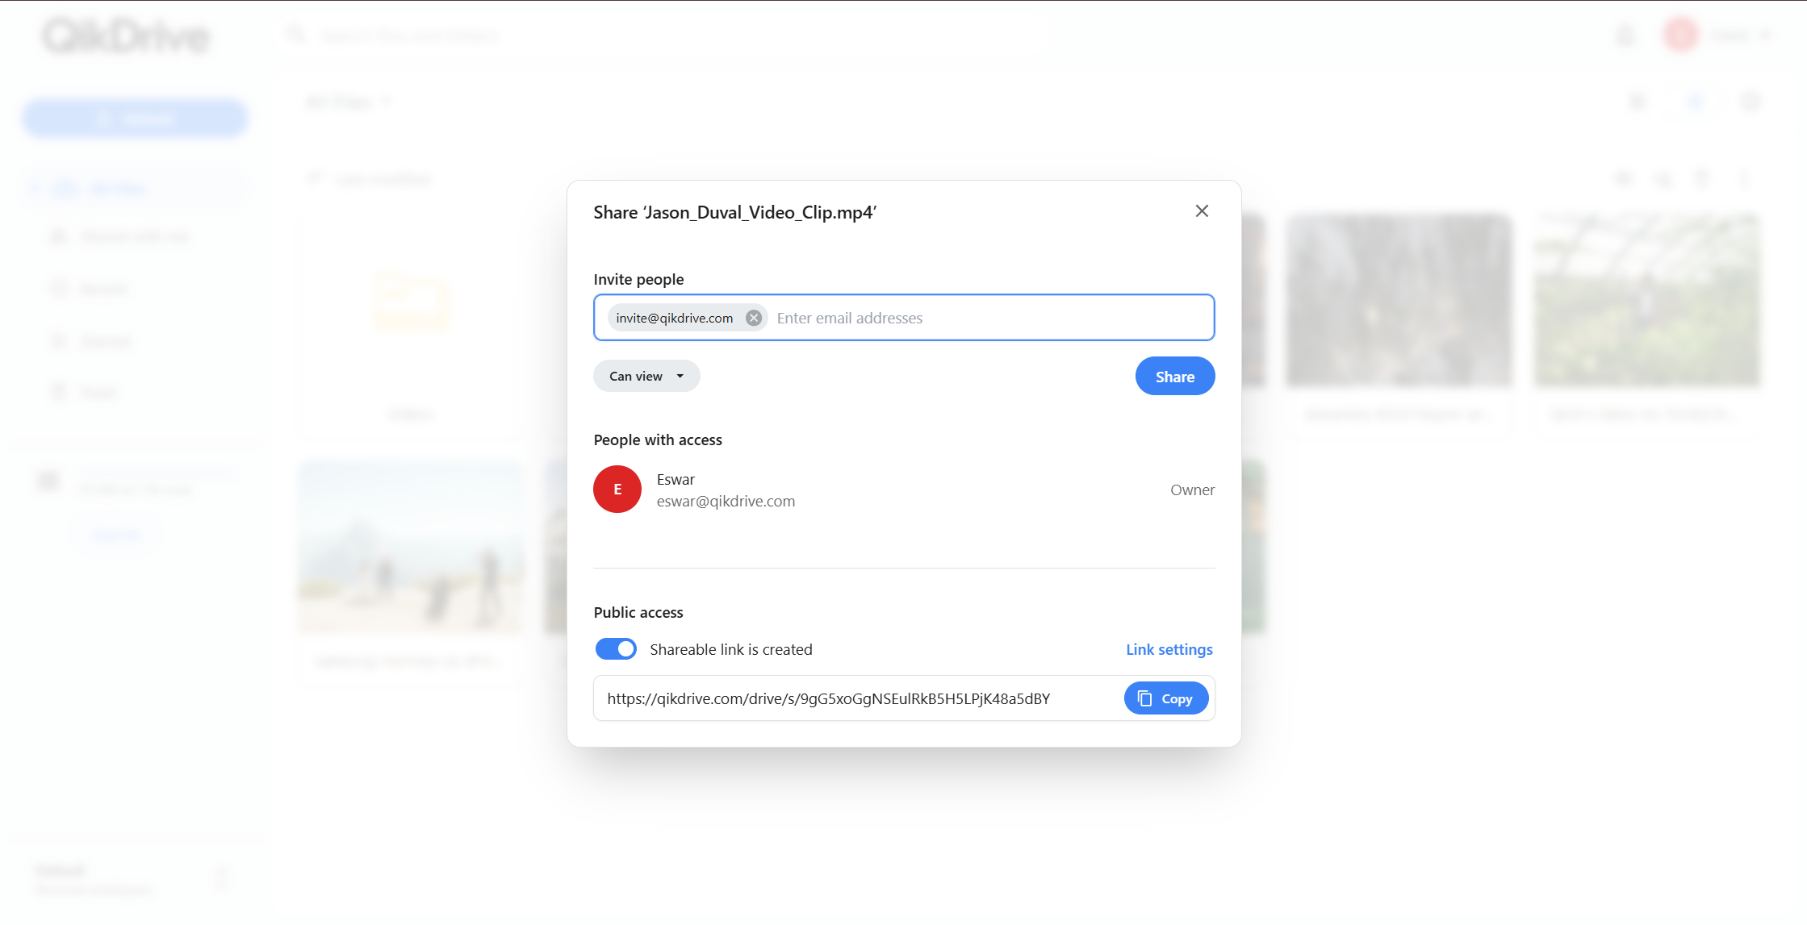Open the beach photo thumbnail
The image size is (1807, 925).
click(x=411, y=548)
